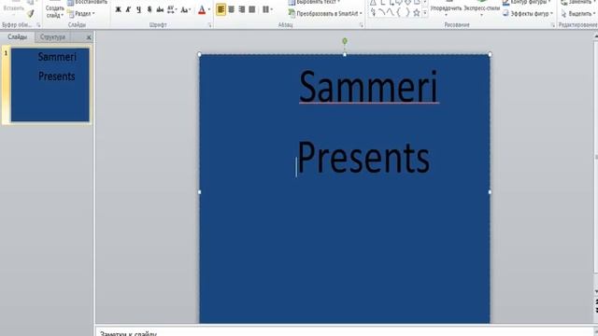This screenshot has height=336, width=598.
Task: Click the left-middle text box handle
Action: tap(199, 192)
